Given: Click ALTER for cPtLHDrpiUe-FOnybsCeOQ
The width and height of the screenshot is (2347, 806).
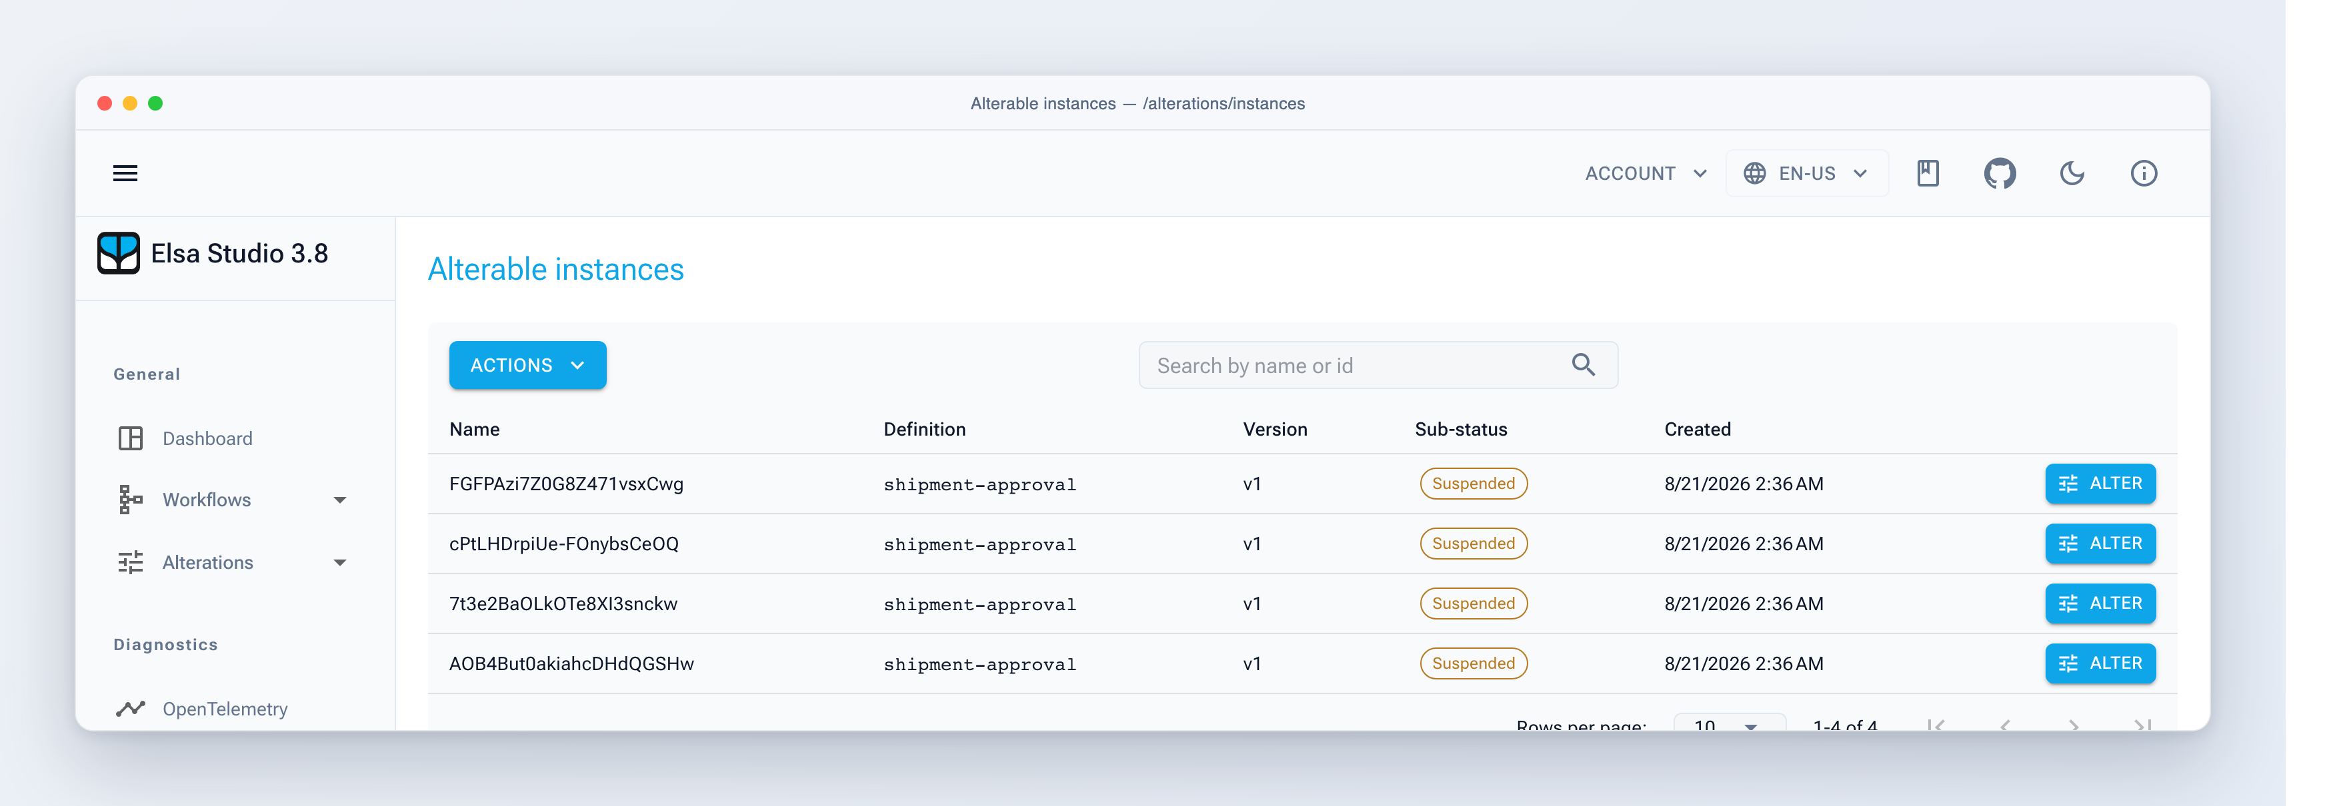Looking at the screenshot, I should coord(2100,543).
